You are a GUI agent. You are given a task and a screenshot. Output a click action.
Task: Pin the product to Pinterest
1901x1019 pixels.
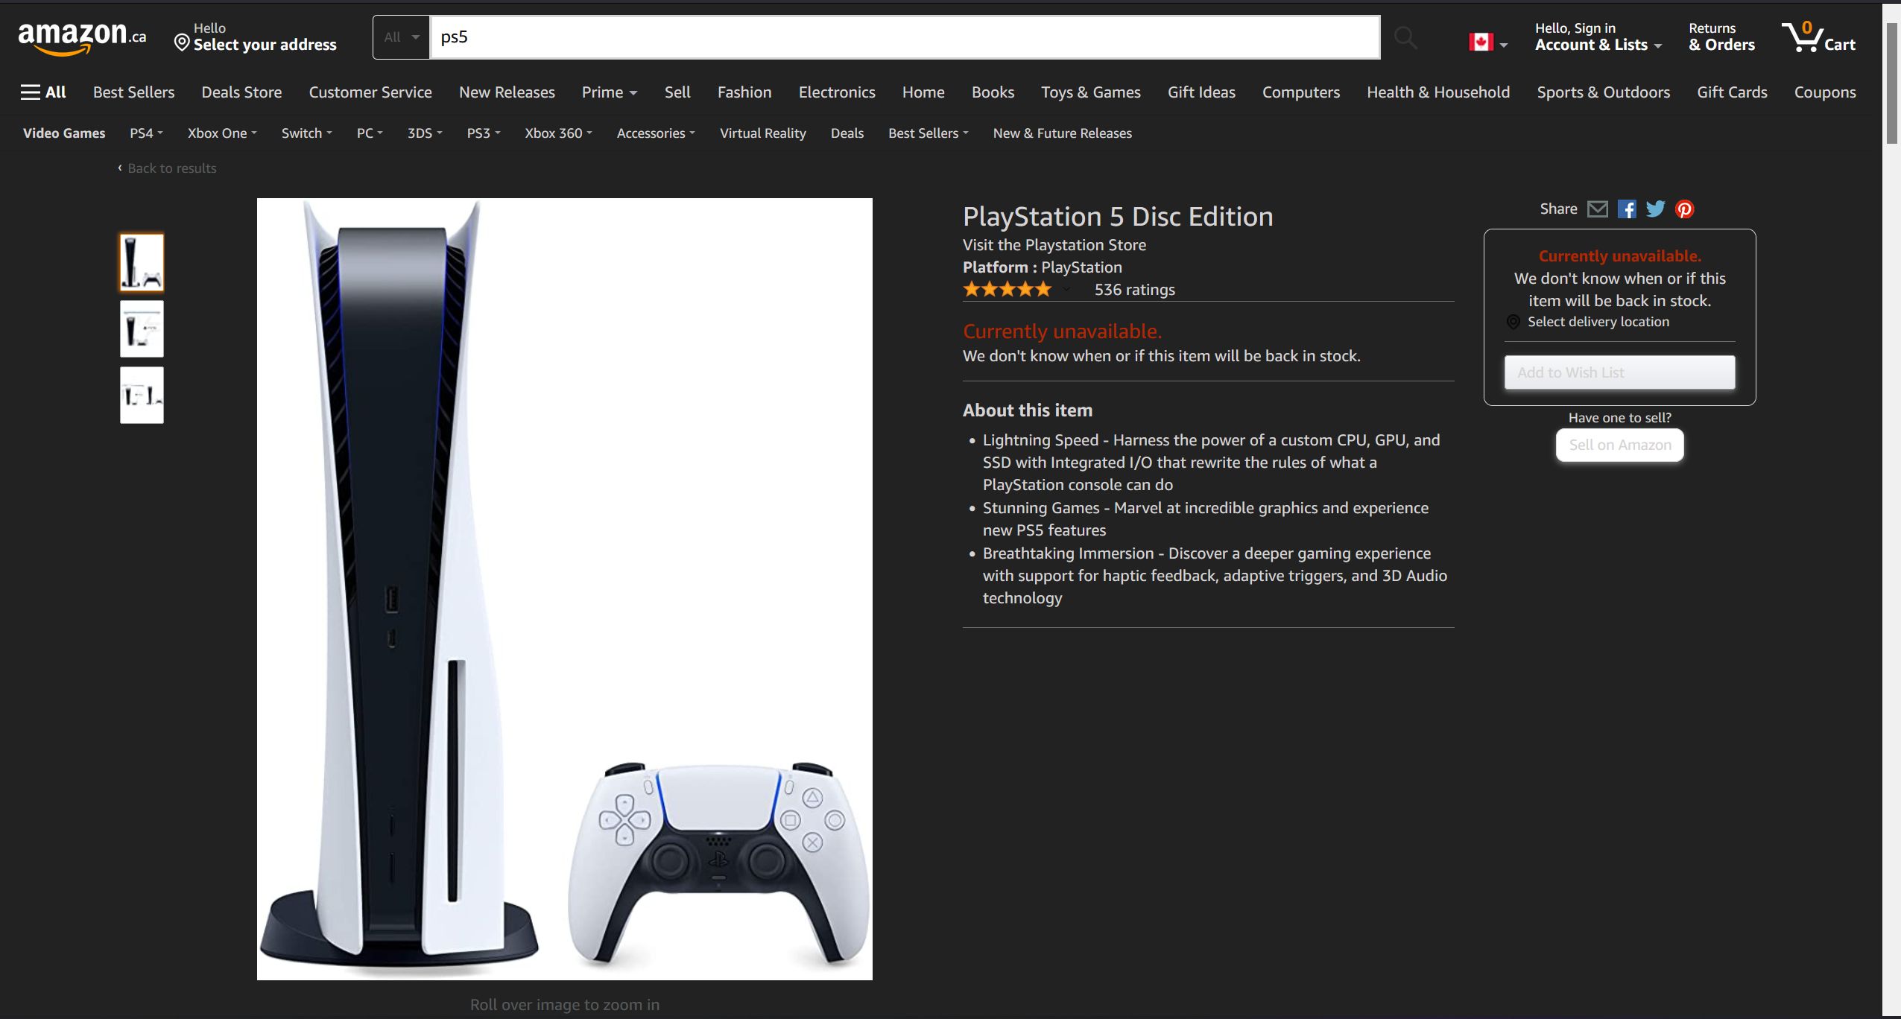pyautogui.click(x=1685, y=209)
